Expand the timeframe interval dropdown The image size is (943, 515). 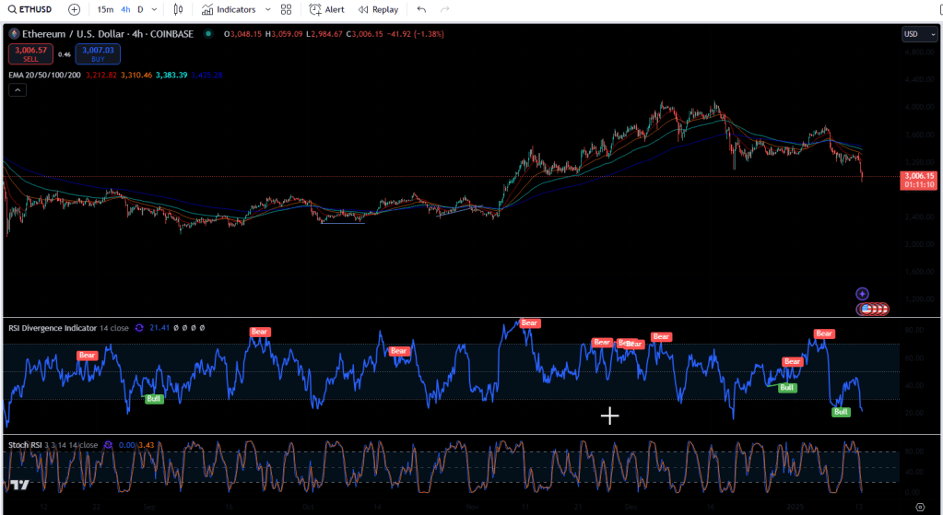tap(155, 9)
